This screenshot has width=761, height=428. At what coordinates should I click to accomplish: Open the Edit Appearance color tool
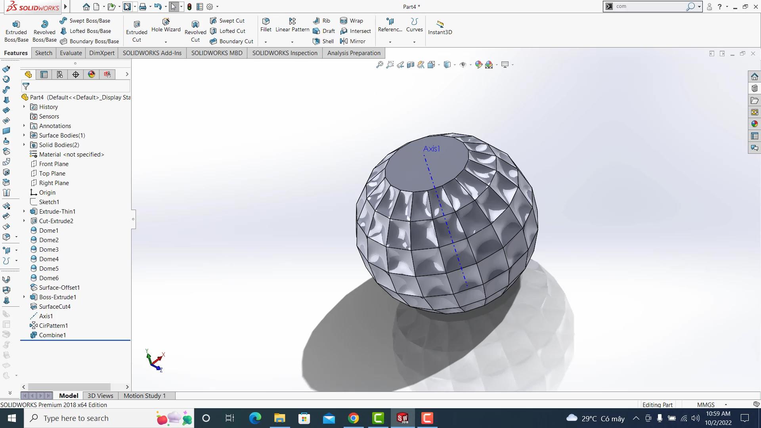pyautogui.click(x=478, y=65)
